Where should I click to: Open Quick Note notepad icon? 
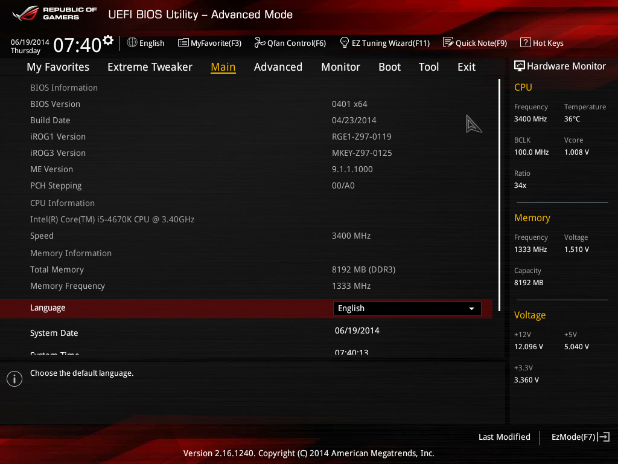tap(448, 42)
